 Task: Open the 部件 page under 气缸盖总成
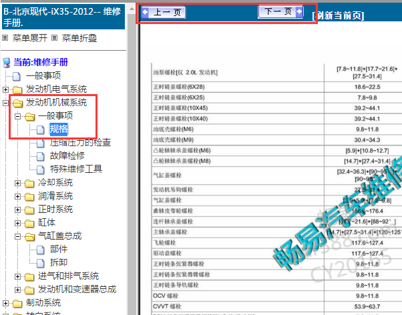59,249
